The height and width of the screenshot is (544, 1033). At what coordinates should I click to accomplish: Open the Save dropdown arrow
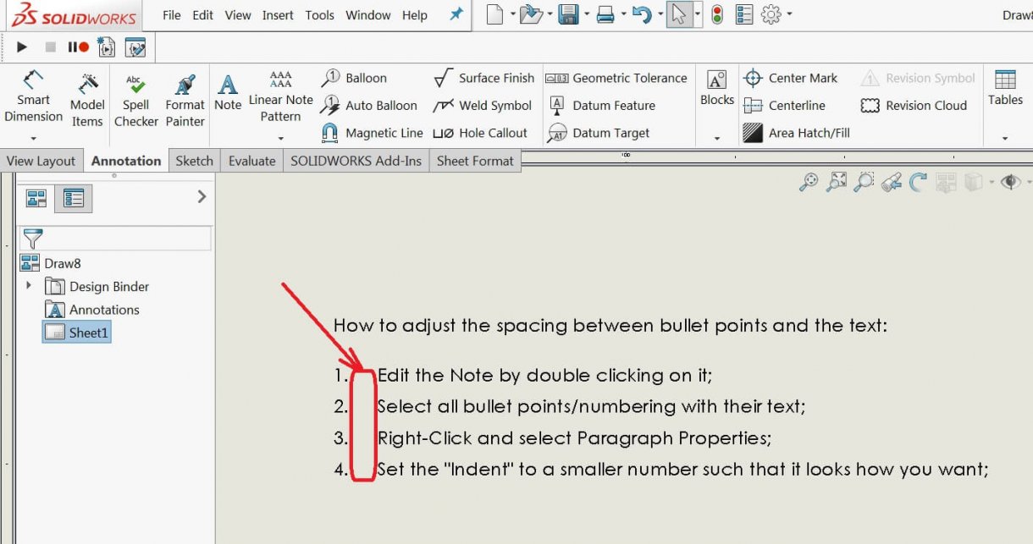click(x=586, y=14)
